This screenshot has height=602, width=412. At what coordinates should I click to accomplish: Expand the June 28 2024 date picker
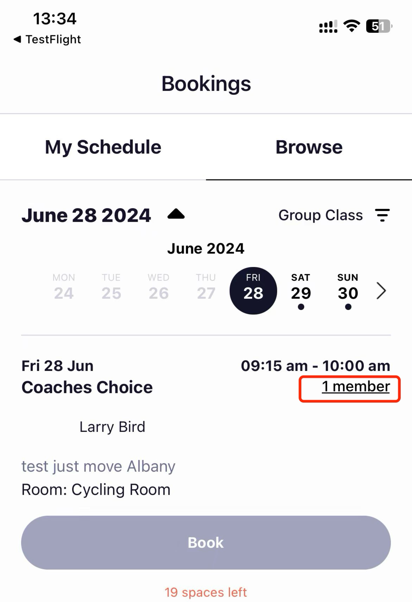coord(86,215)
